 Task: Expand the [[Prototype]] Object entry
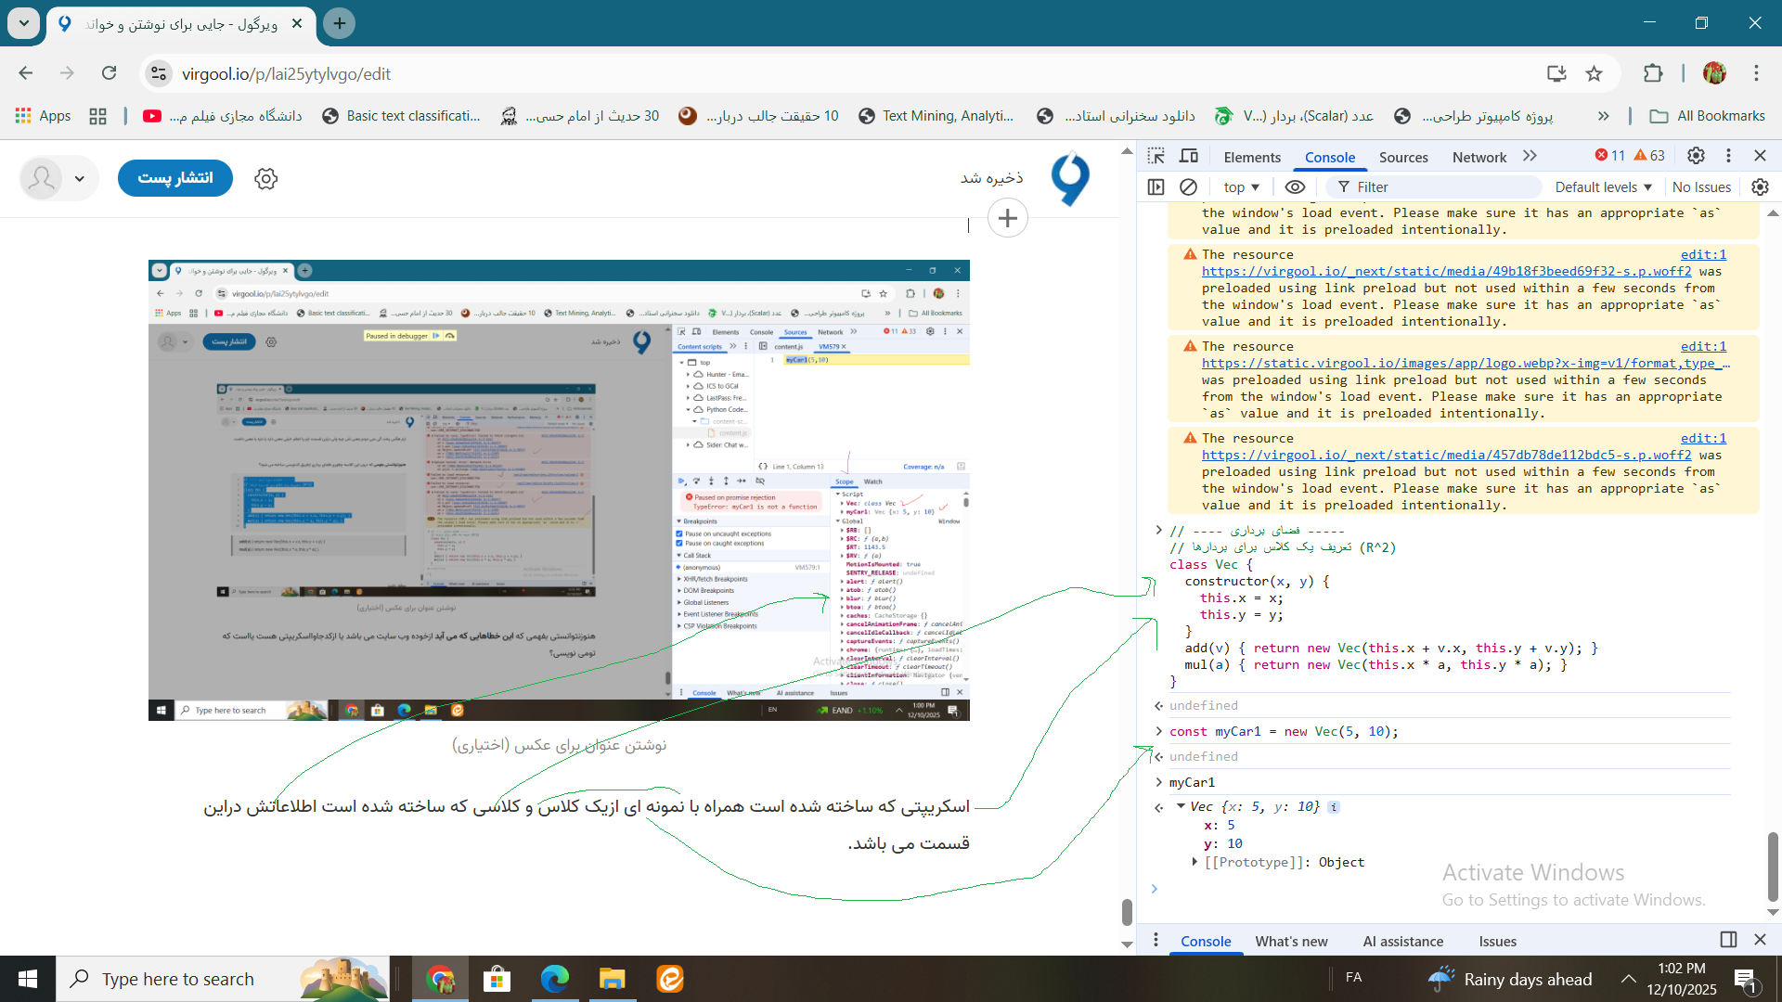(x=1194, y=862)
